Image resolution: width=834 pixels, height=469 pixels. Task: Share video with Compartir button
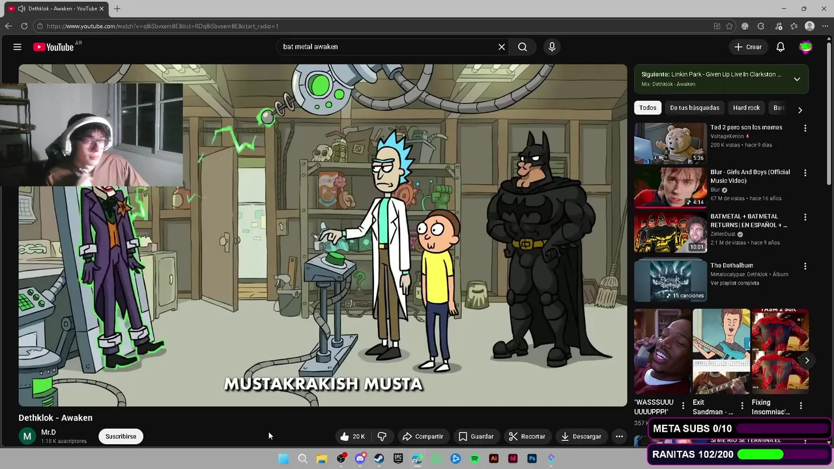click(x=423, y=436)
